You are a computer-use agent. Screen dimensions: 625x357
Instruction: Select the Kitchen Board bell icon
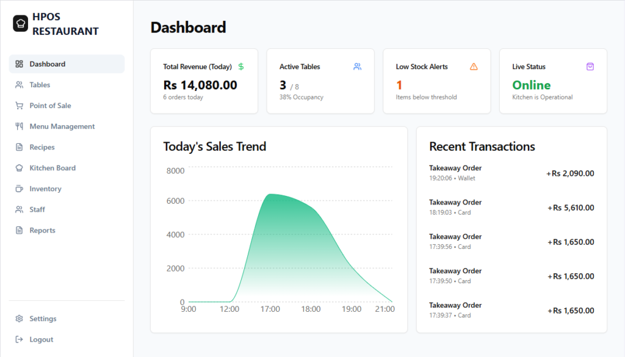tap(19, 168)
